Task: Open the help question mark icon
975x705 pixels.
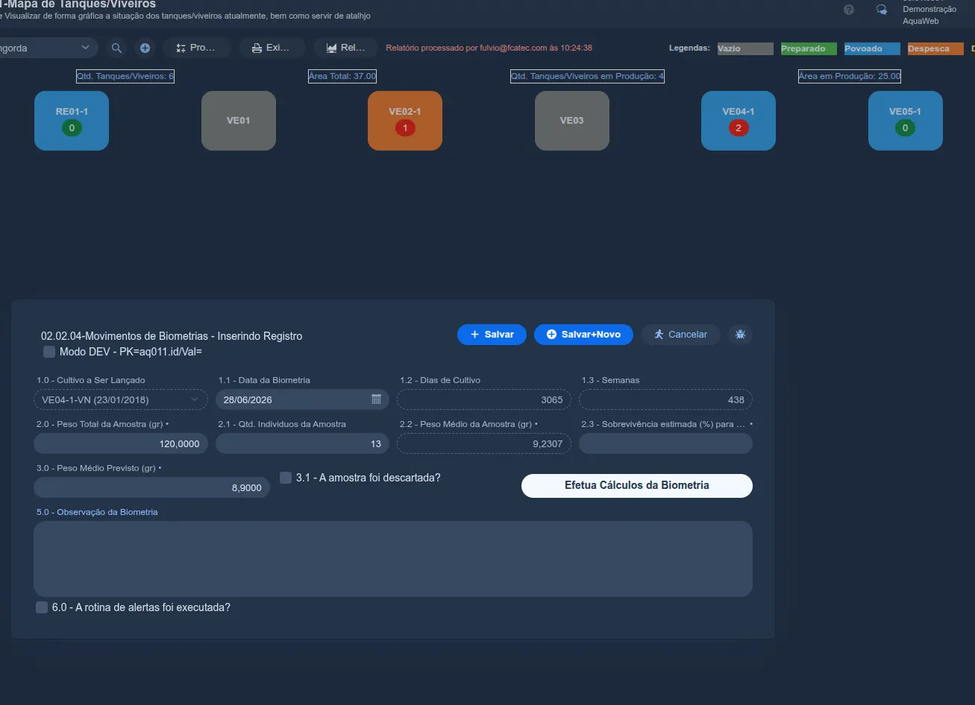Action: [x=849, y=10]
